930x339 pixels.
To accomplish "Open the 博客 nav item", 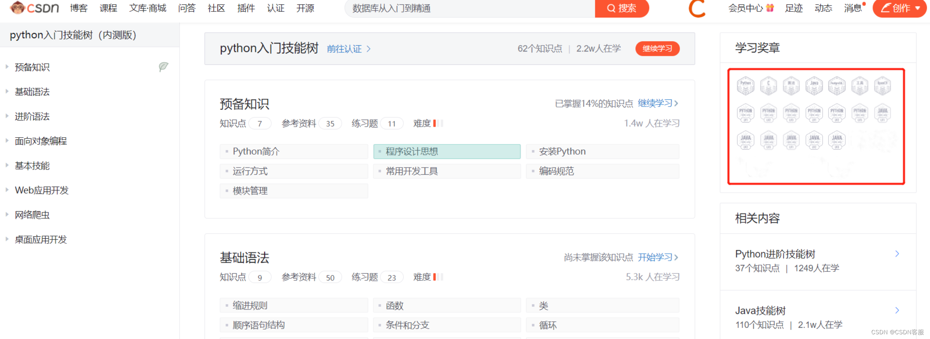I will click(x=79, y=8).
